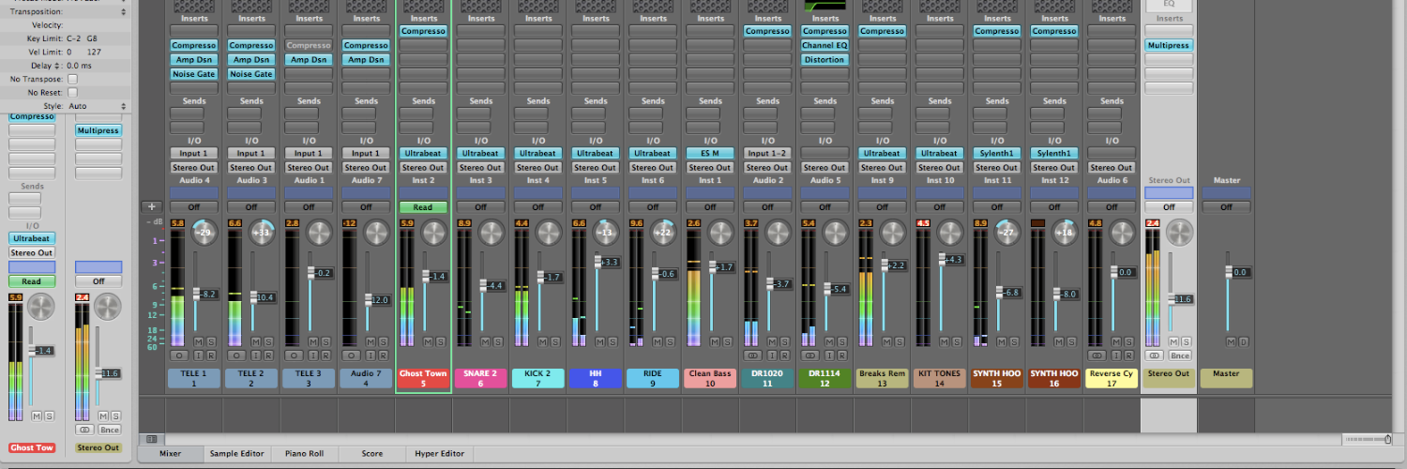
Task: Open Sylenth1 instrument slot on SYNTH HOO 15
Action: coord(997,153)
